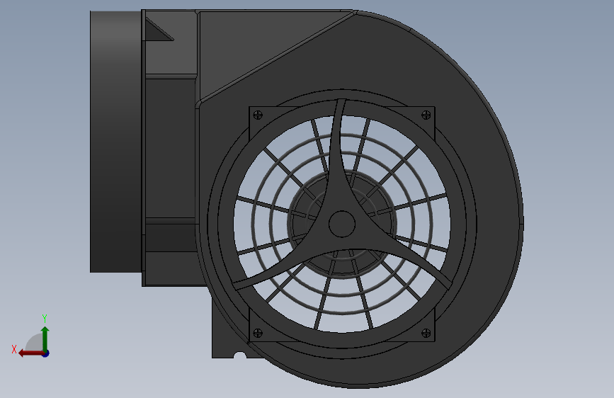Viewport: 614px width, 398px height.
Task: Click the green Y axis arrow on triad
Action: coord(45,339)
